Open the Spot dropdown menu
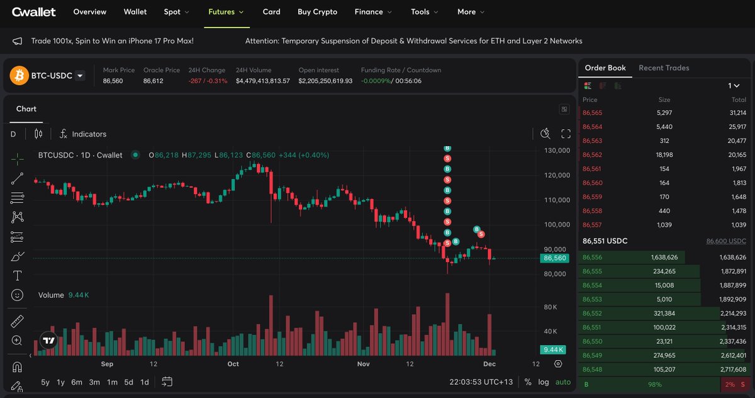This screenshot has width=755, height=398. (176, 11)
